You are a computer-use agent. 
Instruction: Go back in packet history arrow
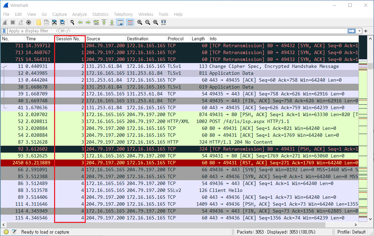[x=80, y=22]
